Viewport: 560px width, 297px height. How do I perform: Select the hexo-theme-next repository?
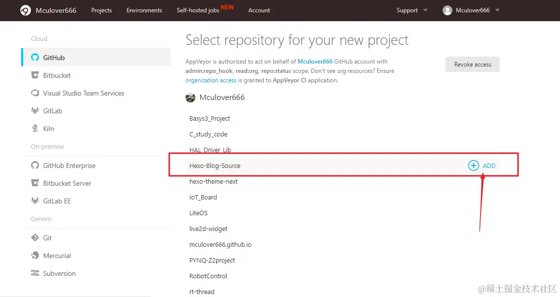(213, 181)
